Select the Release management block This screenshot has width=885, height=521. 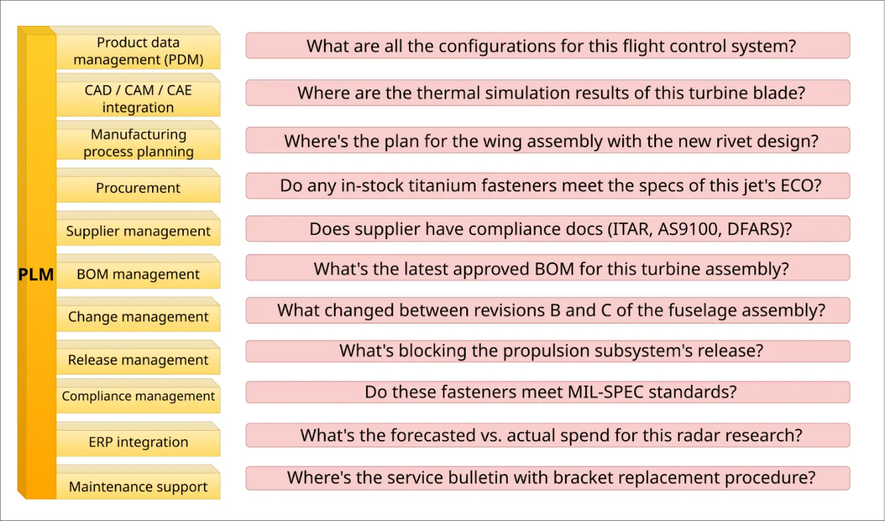(x=138, y=360)
